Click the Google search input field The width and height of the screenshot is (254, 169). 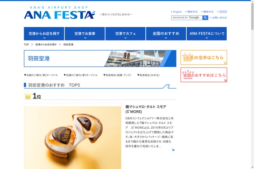tap(187, 18)
